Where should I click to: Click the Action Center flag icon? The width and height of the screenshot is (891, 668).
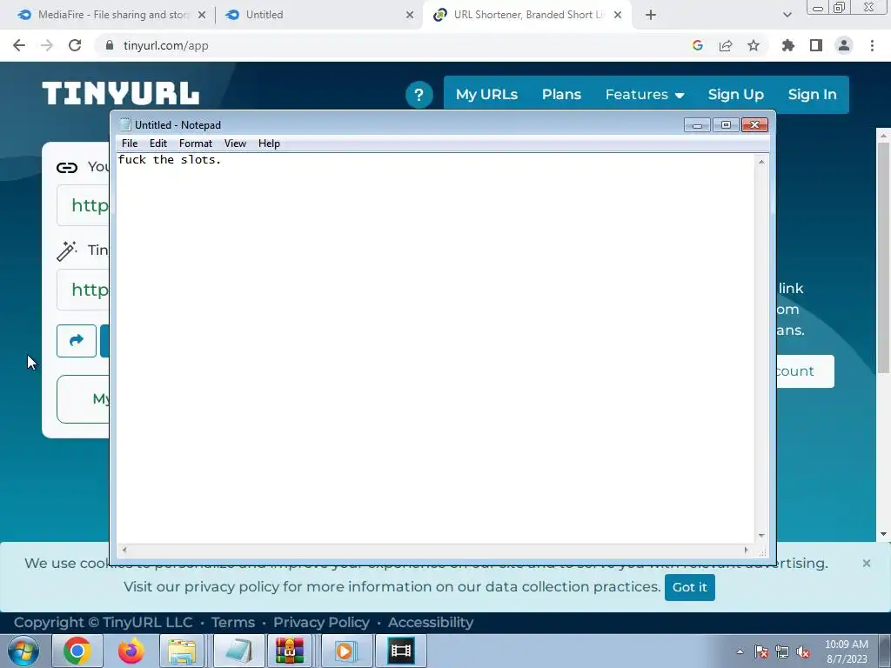761,651
